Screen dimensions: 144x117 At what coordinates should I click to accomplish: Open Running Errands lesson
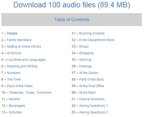click(x=92, y=33)
